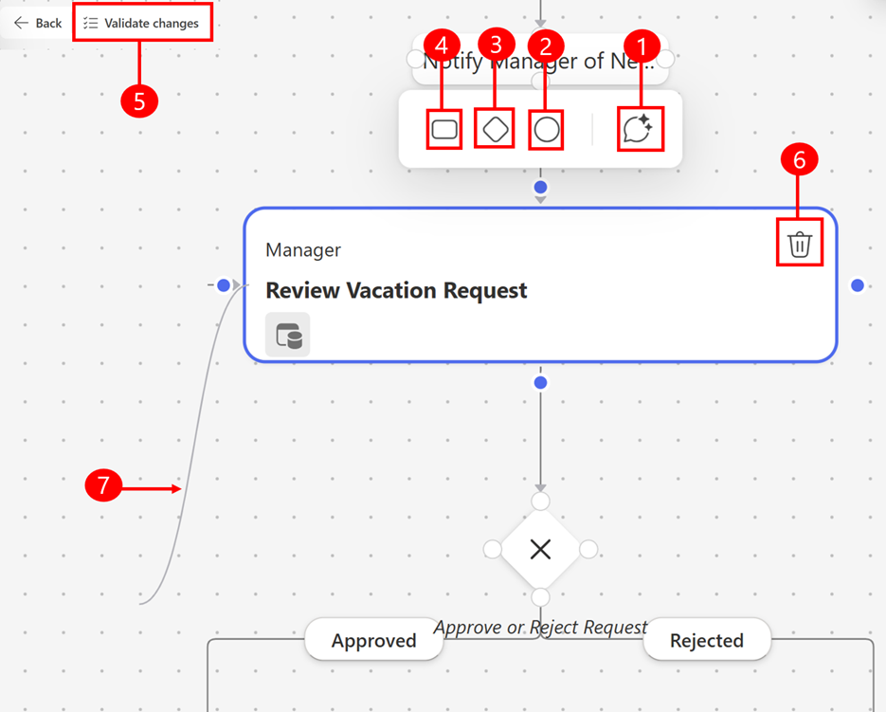Delete Review Vacation Request using trash icon

(x=799, y=244)
